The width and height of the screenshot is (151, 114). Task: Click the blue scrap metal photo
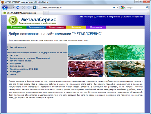point(86,53)
